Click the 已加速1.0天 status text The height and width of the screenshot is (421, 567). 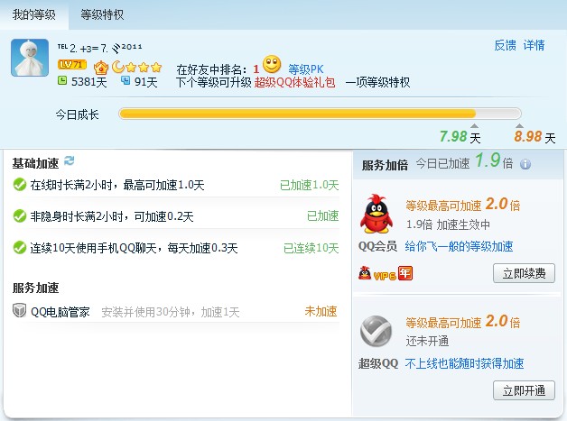click(310, 185)
